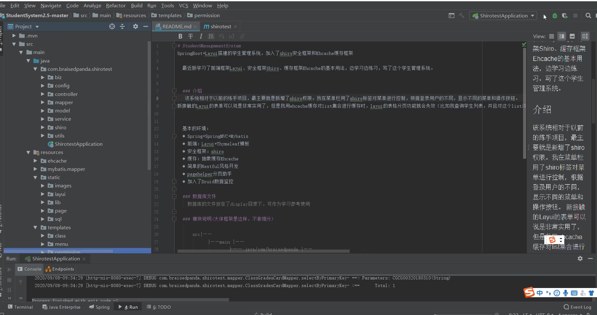Screen dimensions: 597x315
Task: Collapse the java folder
Action: 28,61
